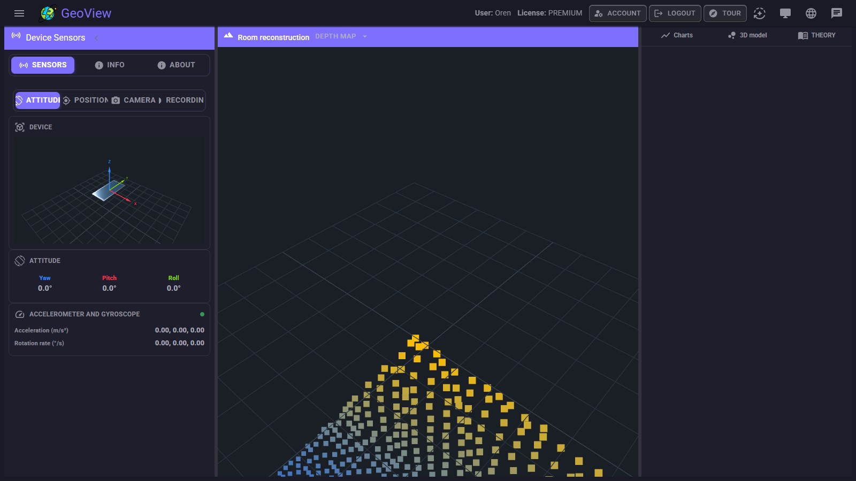The image size is (856, 481).
Task: Click the Room reconstruction mountain icon
Action: (228, 35)
